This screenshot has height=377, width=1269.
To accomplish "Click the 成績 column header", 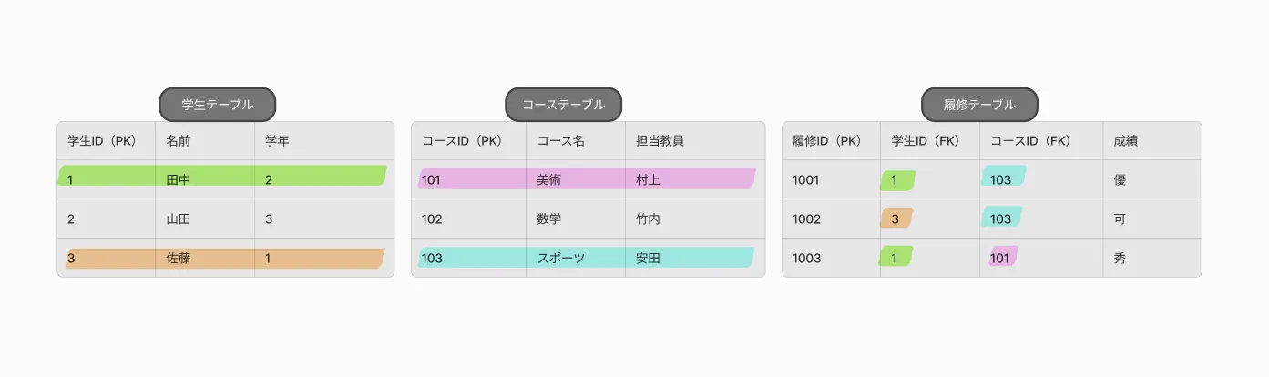I will 1152,141.
